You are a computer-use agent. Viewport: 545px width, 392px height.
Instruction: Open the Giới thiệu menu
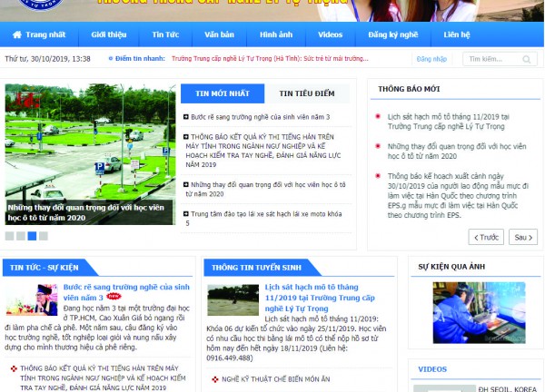[109, 34]
